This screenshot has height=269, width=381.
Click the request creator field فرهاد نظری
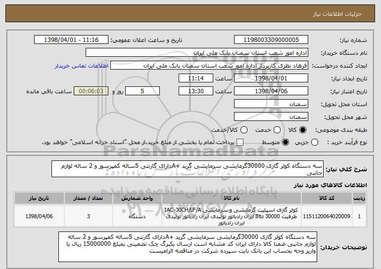(209, 66)
